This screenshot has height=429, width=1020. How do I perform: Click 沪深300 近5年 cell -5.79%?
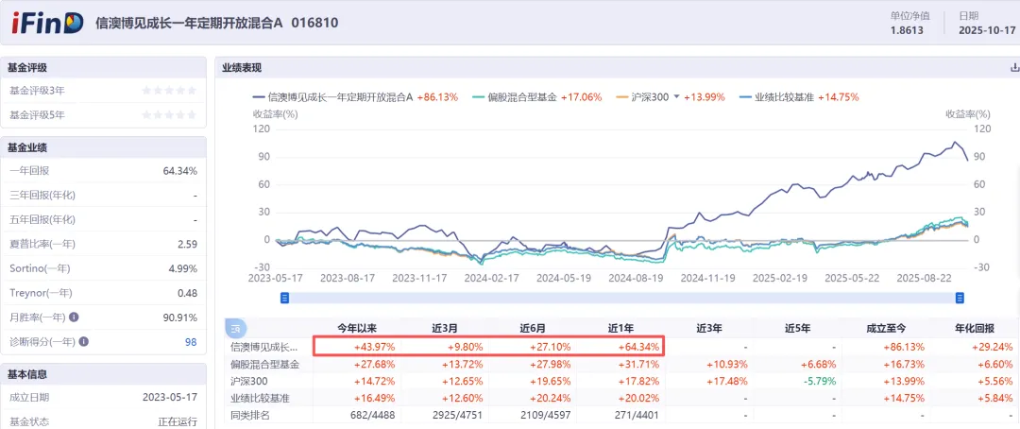coord(821,382)
